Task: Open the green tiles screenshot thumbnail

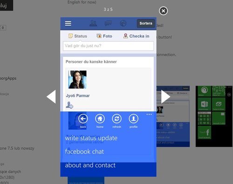Action: tap(214, 116)
